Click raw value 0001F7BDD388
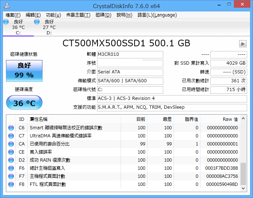This screenshot has height=198, width=253. click(x=221, y=168)
